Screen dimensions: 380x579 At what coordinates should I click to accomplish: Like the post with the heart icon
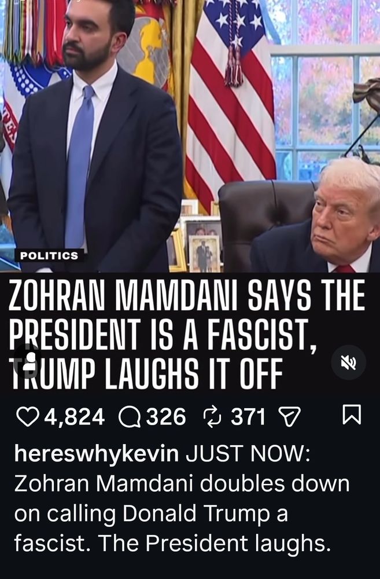[x=28, y=417]
